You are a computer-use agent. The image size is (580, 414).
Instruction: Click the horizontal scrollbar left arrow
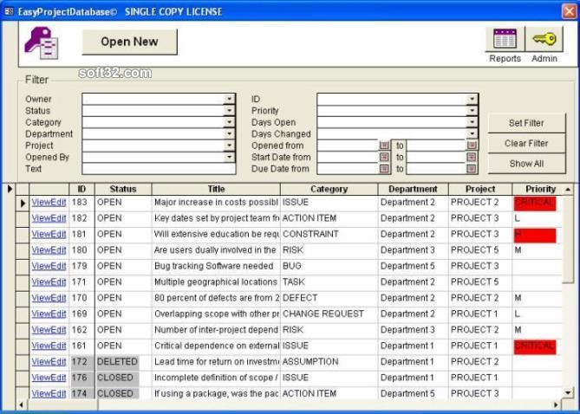(x=22, y=404)
